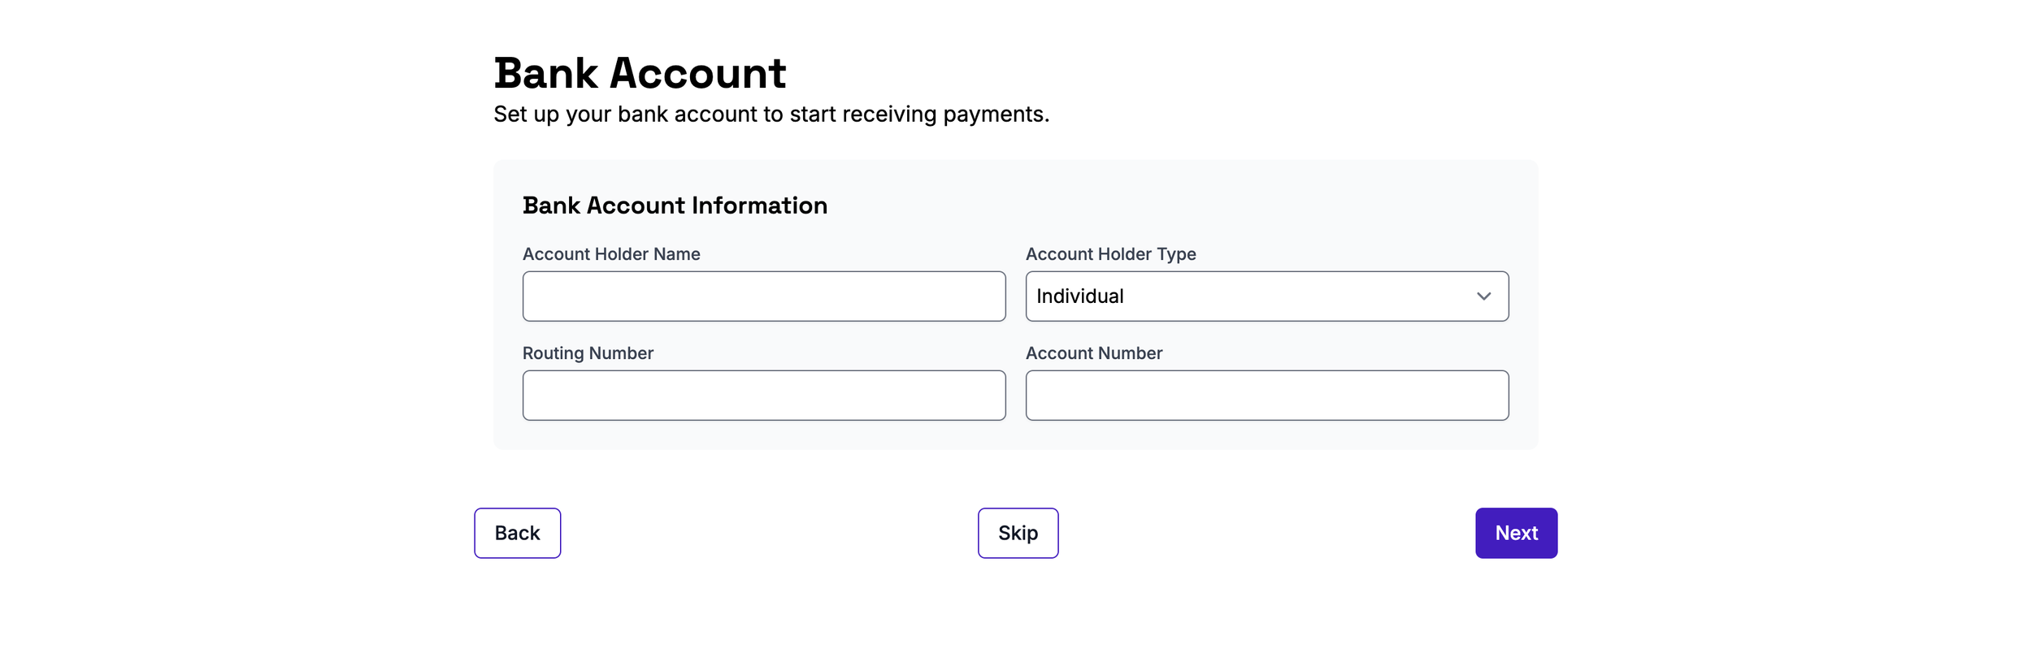This screenshot has height=653, width=2032.
Task: Click the 'Set up your bank account' subtitle
Action: pos(771,115)
